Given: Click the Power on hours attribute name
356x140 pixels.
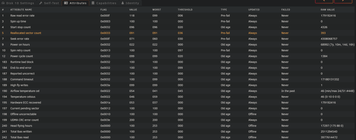Looking at the screenshot, I should pos(20,45).
